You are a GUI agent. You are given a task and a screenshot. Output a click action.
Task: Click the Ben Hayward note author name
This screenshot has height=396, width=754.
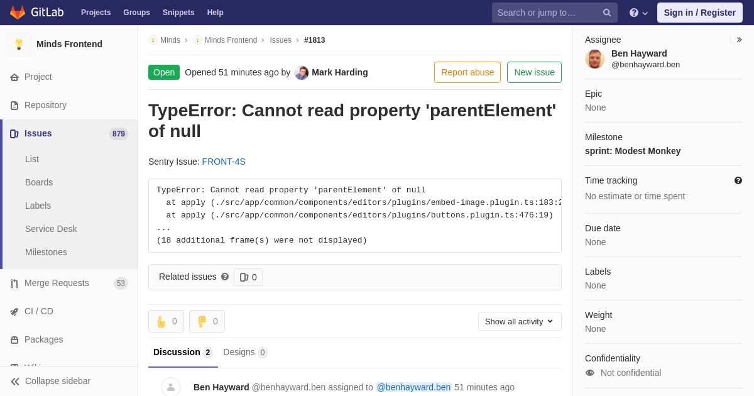tap(221, 387)
